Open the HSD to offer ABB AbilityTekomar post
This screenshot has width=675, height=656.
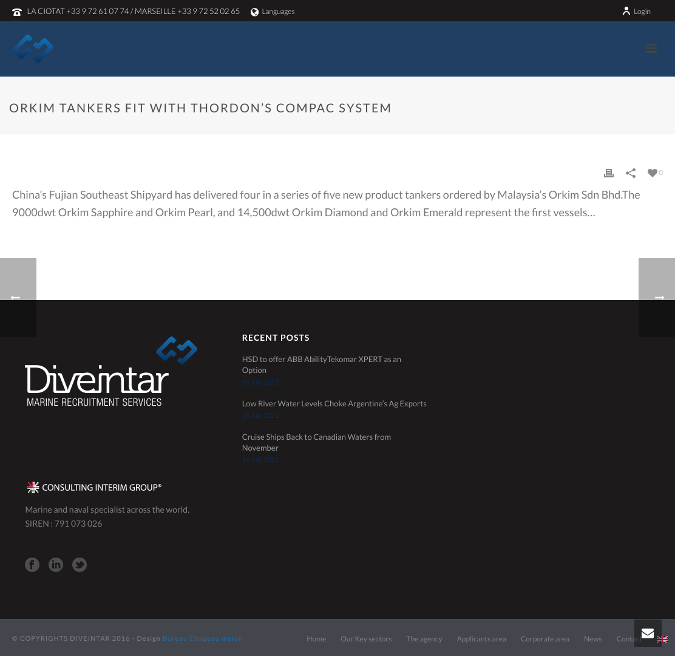pos(321,364)
